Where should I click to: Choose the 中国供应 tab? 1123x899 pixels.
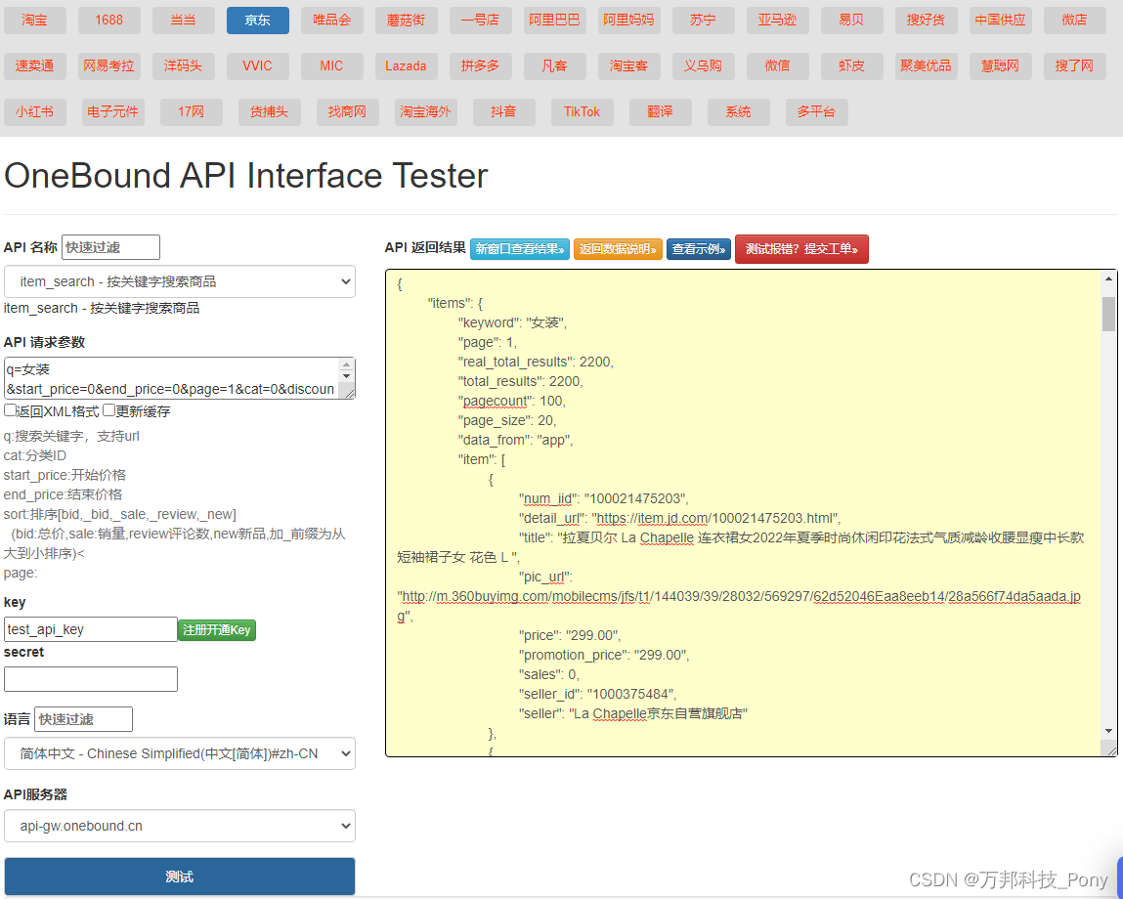[x=1001, y=21]
